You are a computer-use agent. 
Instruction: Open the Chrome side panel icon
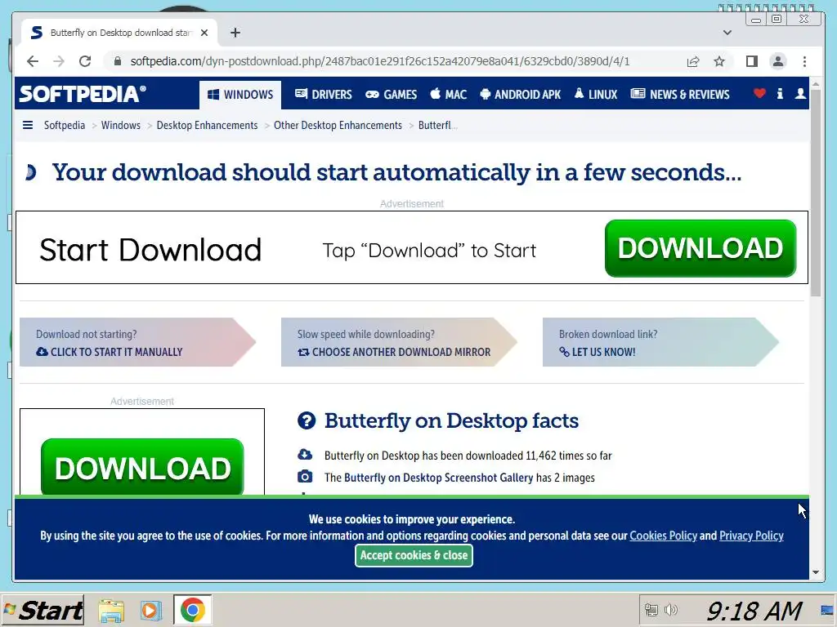click(752, 61)
